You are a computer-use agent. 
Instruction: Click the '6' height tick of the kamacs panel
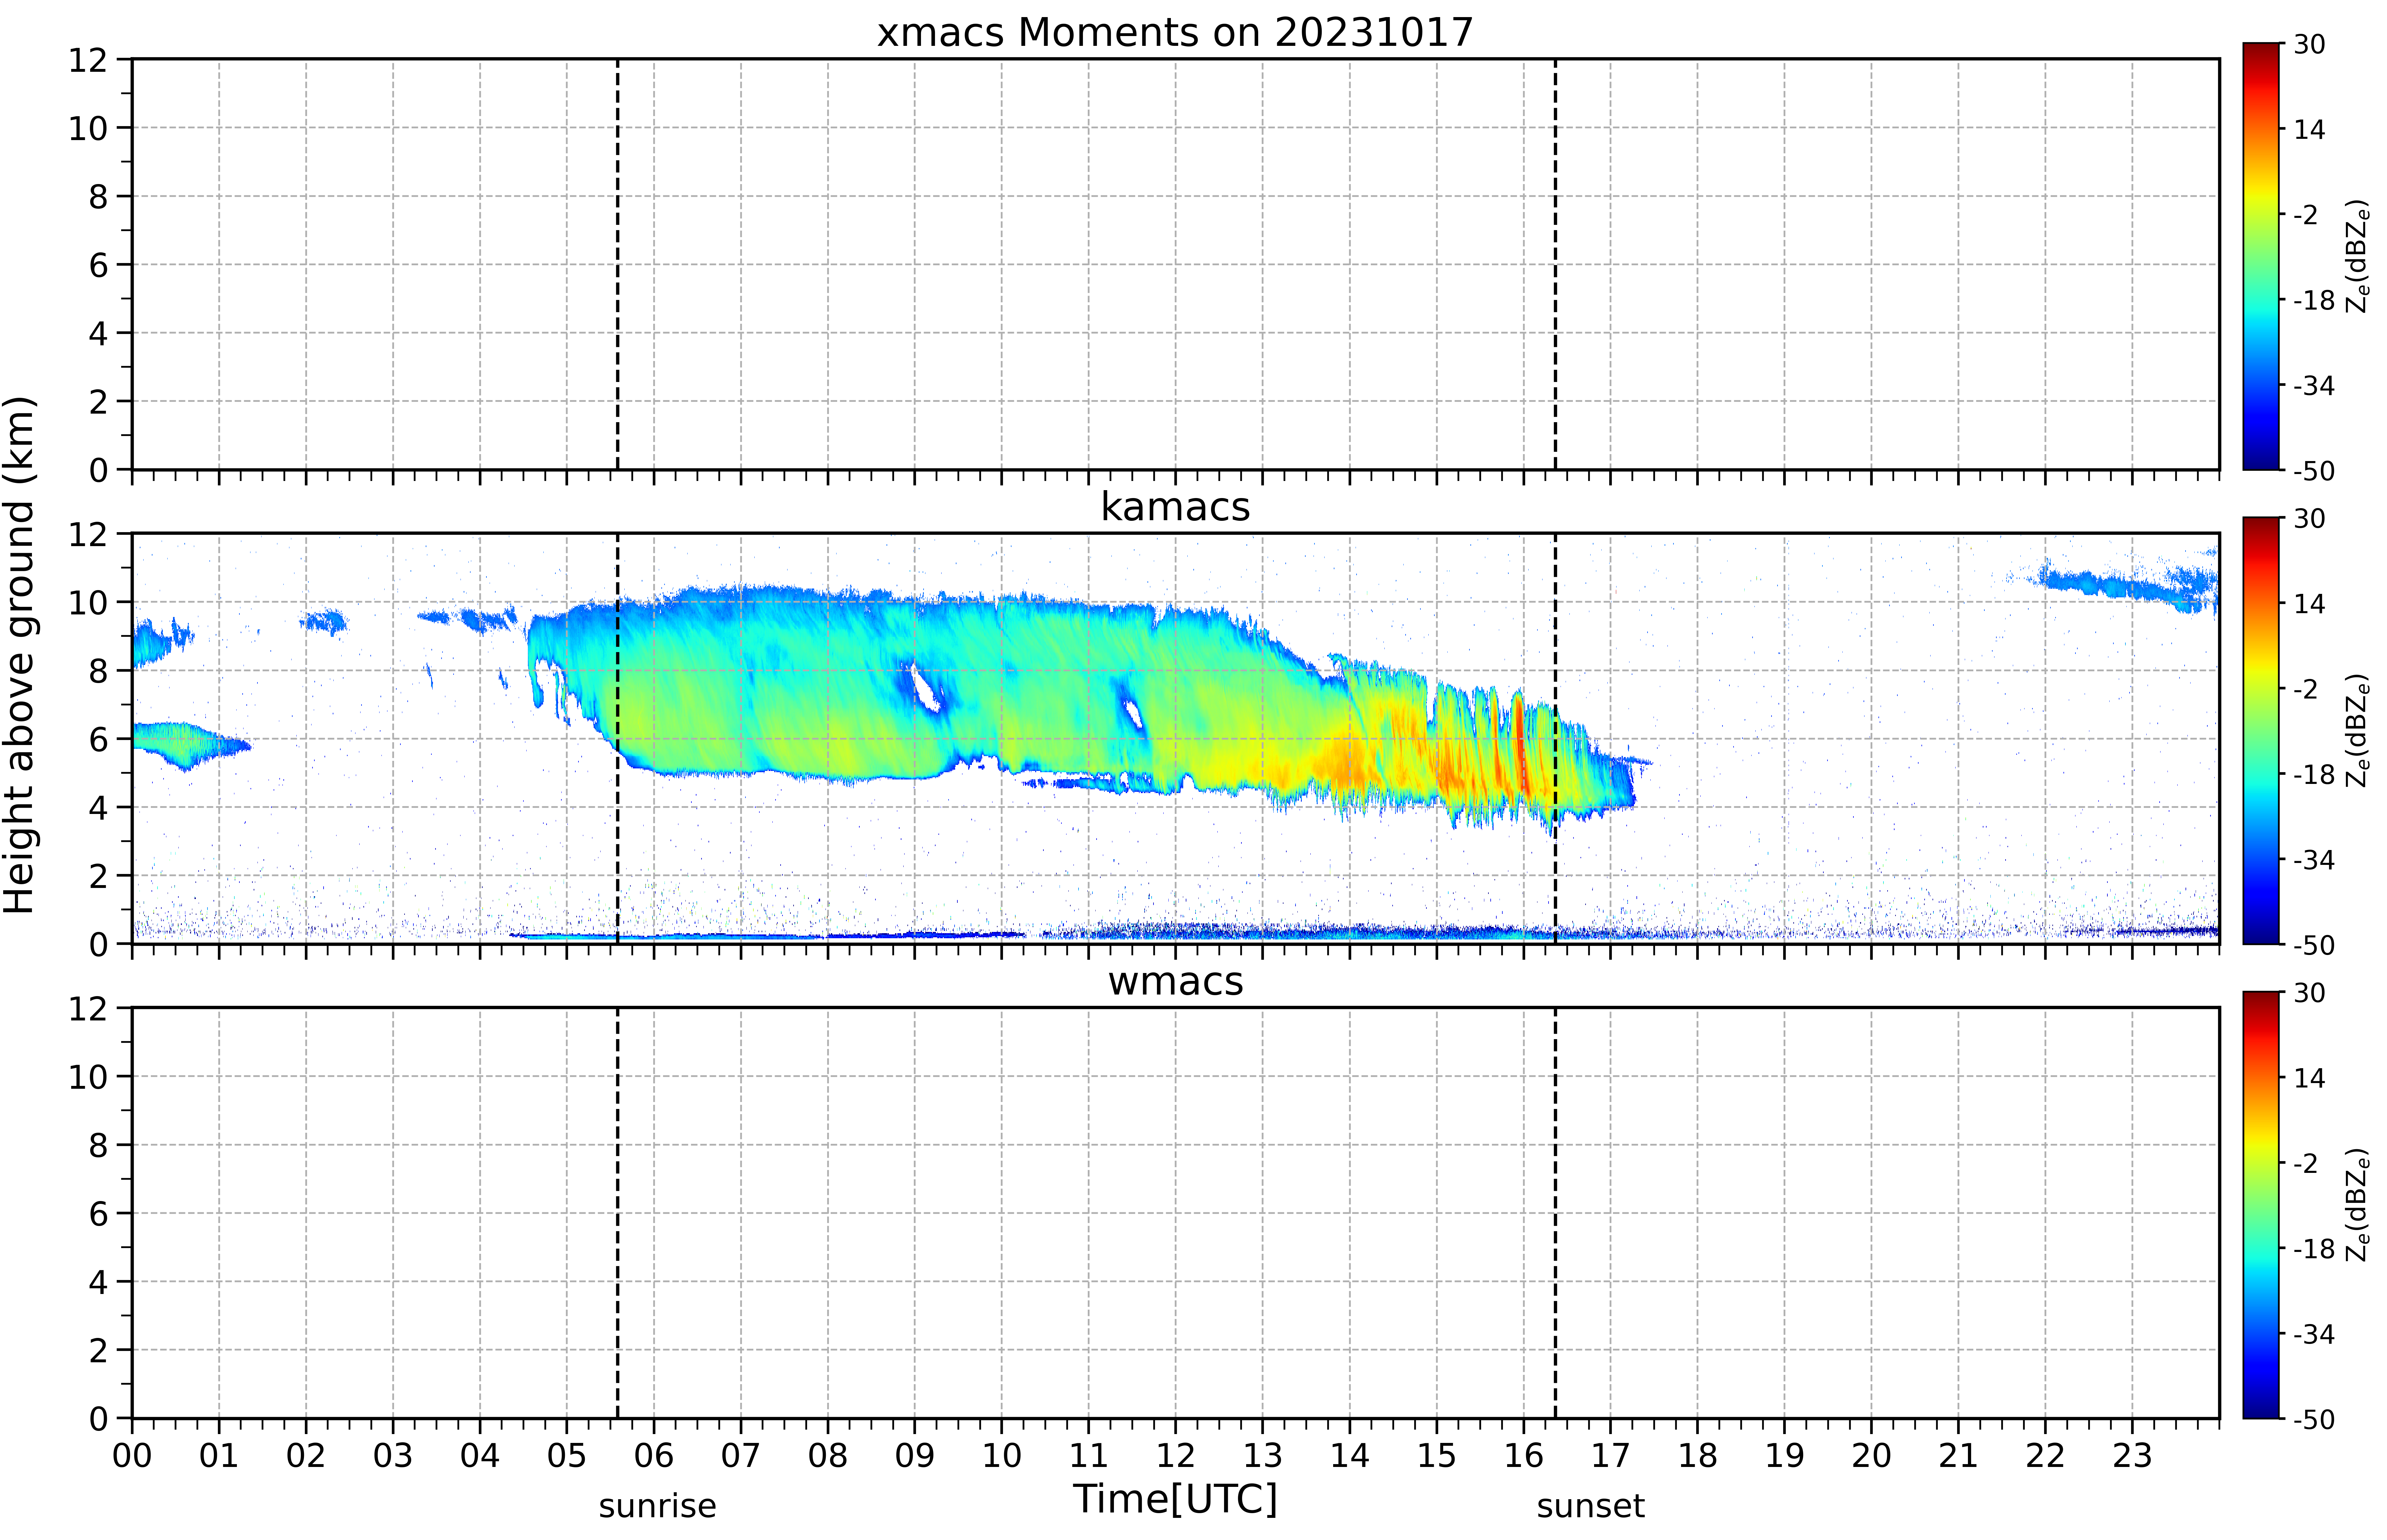[x=98, y=739]
